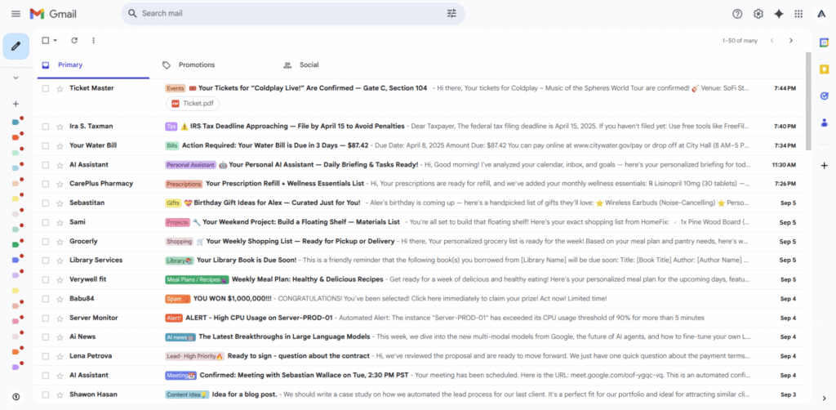Open the Ticket.pdf attachment chip
Image resolution: width=836 pixels, height=410 pixels.
tap(193, 104)
